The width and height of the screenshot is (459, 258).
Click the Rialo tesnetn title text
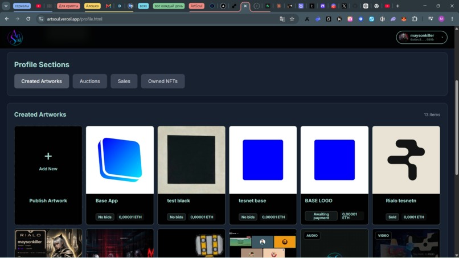pyautogui.click(x=401, y=200)
